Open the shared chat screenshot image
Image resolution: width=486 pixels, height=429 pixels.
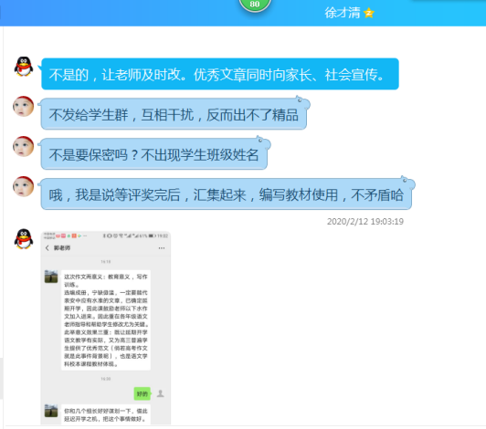tap(106, 328)
